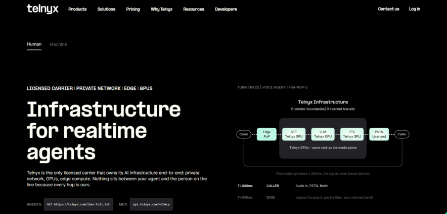447x214 pixels.
Task: Go to the Pricing page
Action: (133, 9)
